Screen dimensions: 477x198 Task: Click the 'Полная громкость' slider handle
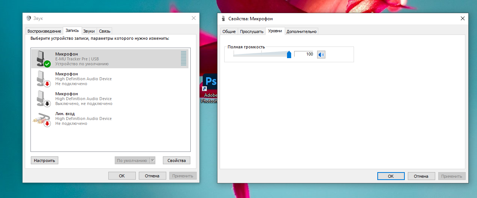[289, 55]
